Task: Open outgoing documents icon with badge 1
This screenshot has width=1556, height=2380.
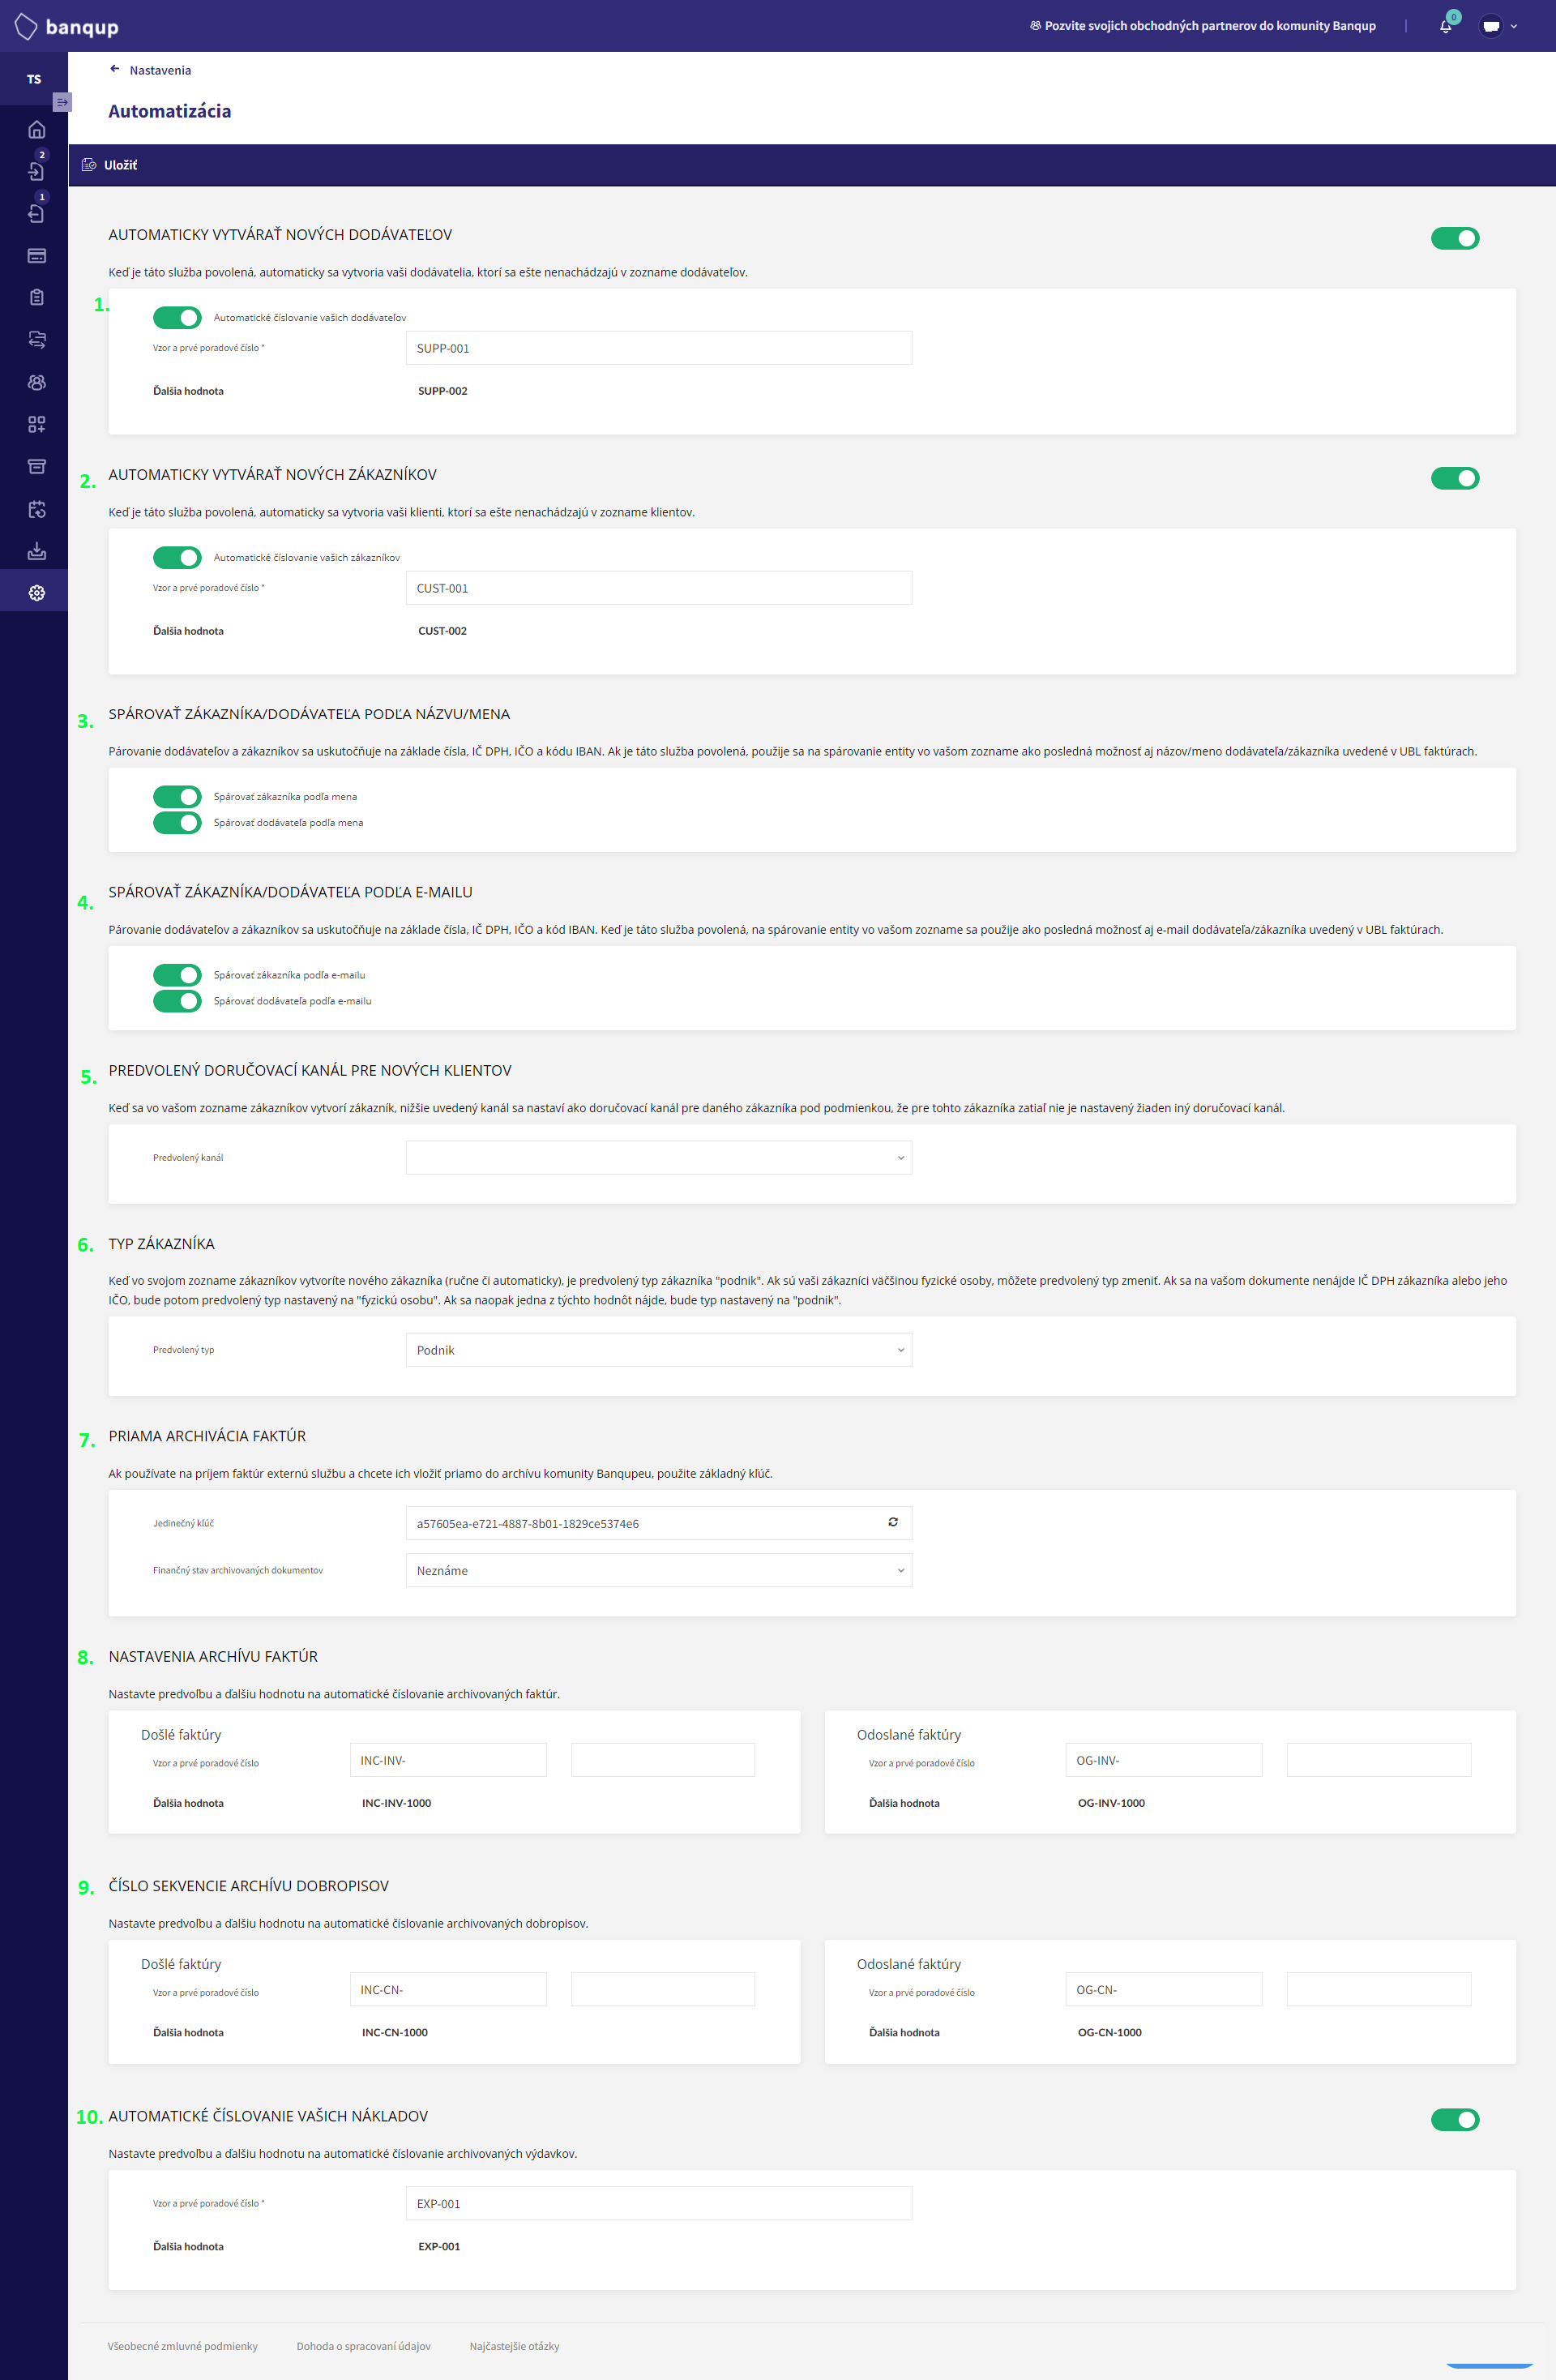Action: tap(37, 213)
